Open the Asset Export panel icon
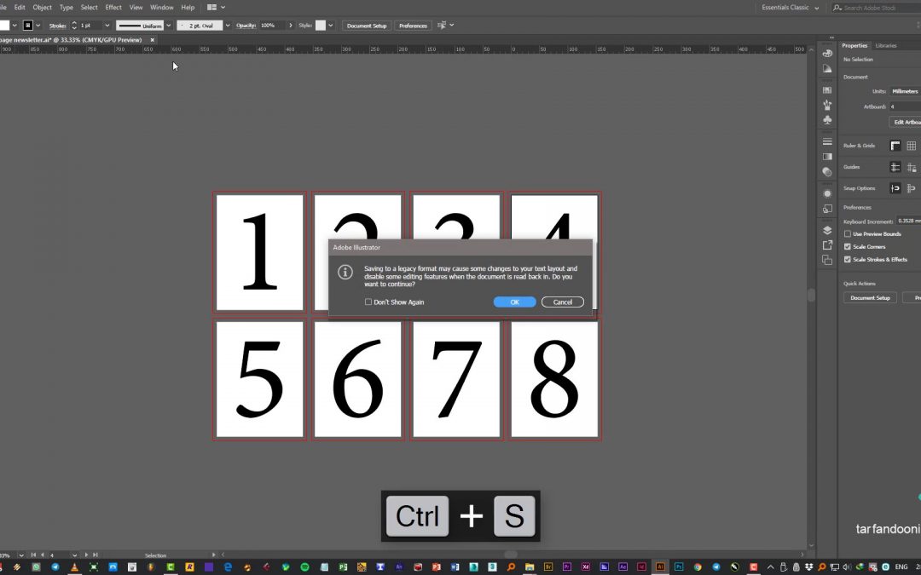This screenshot has width=921, height=575. pos(827,245)
